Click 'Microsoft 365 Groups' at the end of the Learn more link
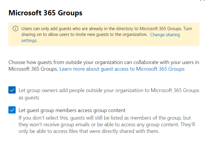The image size is (205, 150). (x=160, y=69)
